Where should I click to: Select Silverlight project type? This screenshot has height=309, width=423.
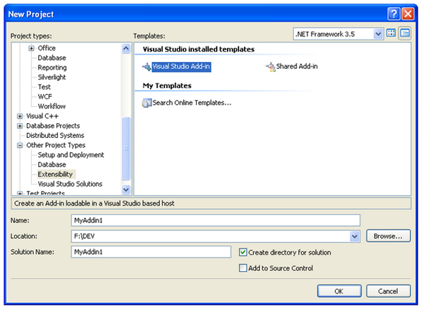(x=51, y=77)
